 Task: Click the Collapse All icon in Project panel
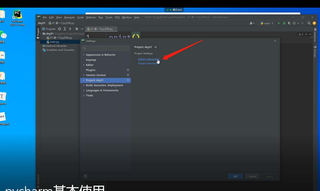[70, 29]
